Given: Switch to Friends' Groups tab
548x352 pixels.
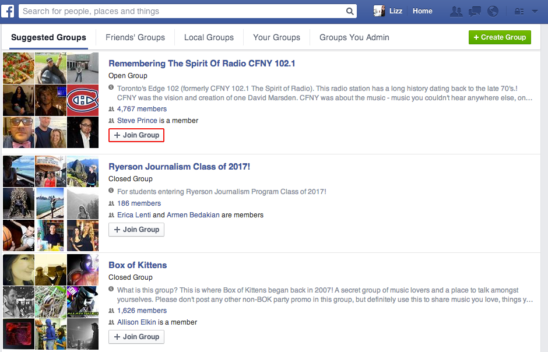Looking at the screenshot, I should tap(135, 37).
